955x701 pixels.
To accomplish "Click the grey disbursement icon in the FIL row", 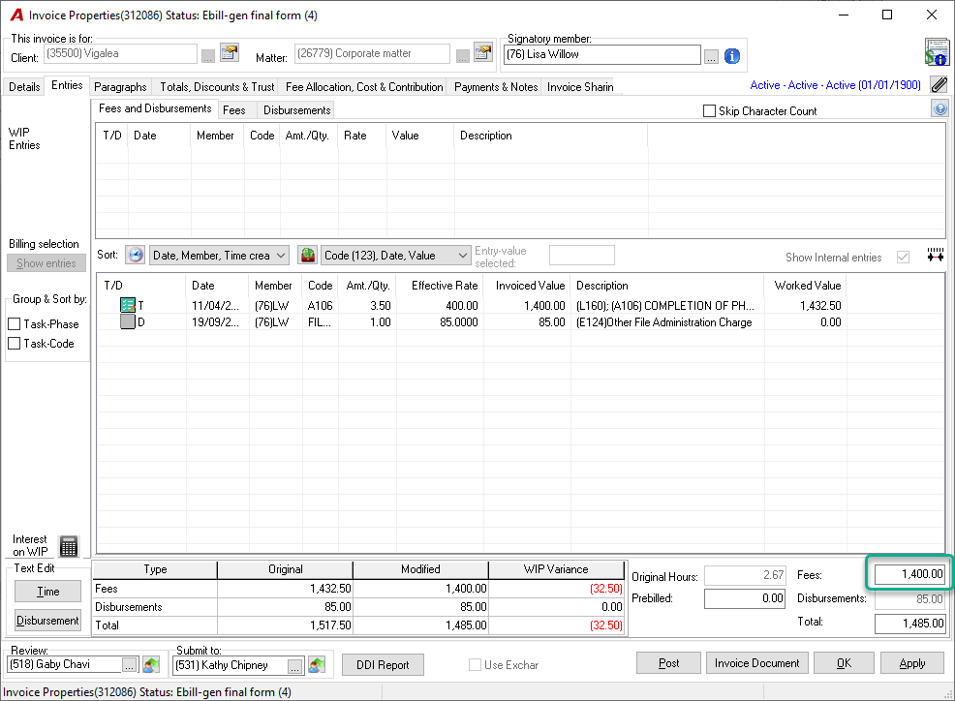I will (x=128, y=321).
